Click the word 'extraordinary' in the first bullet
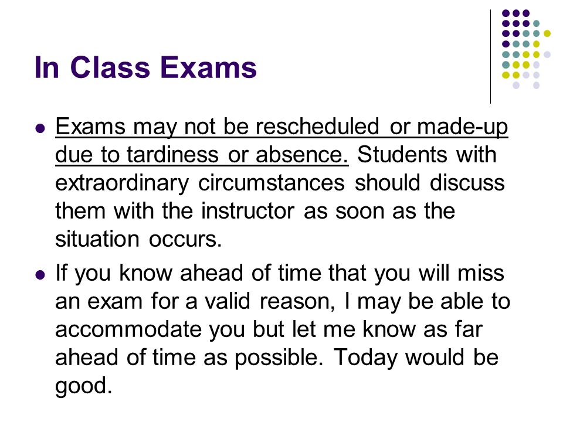 [122, 183]
